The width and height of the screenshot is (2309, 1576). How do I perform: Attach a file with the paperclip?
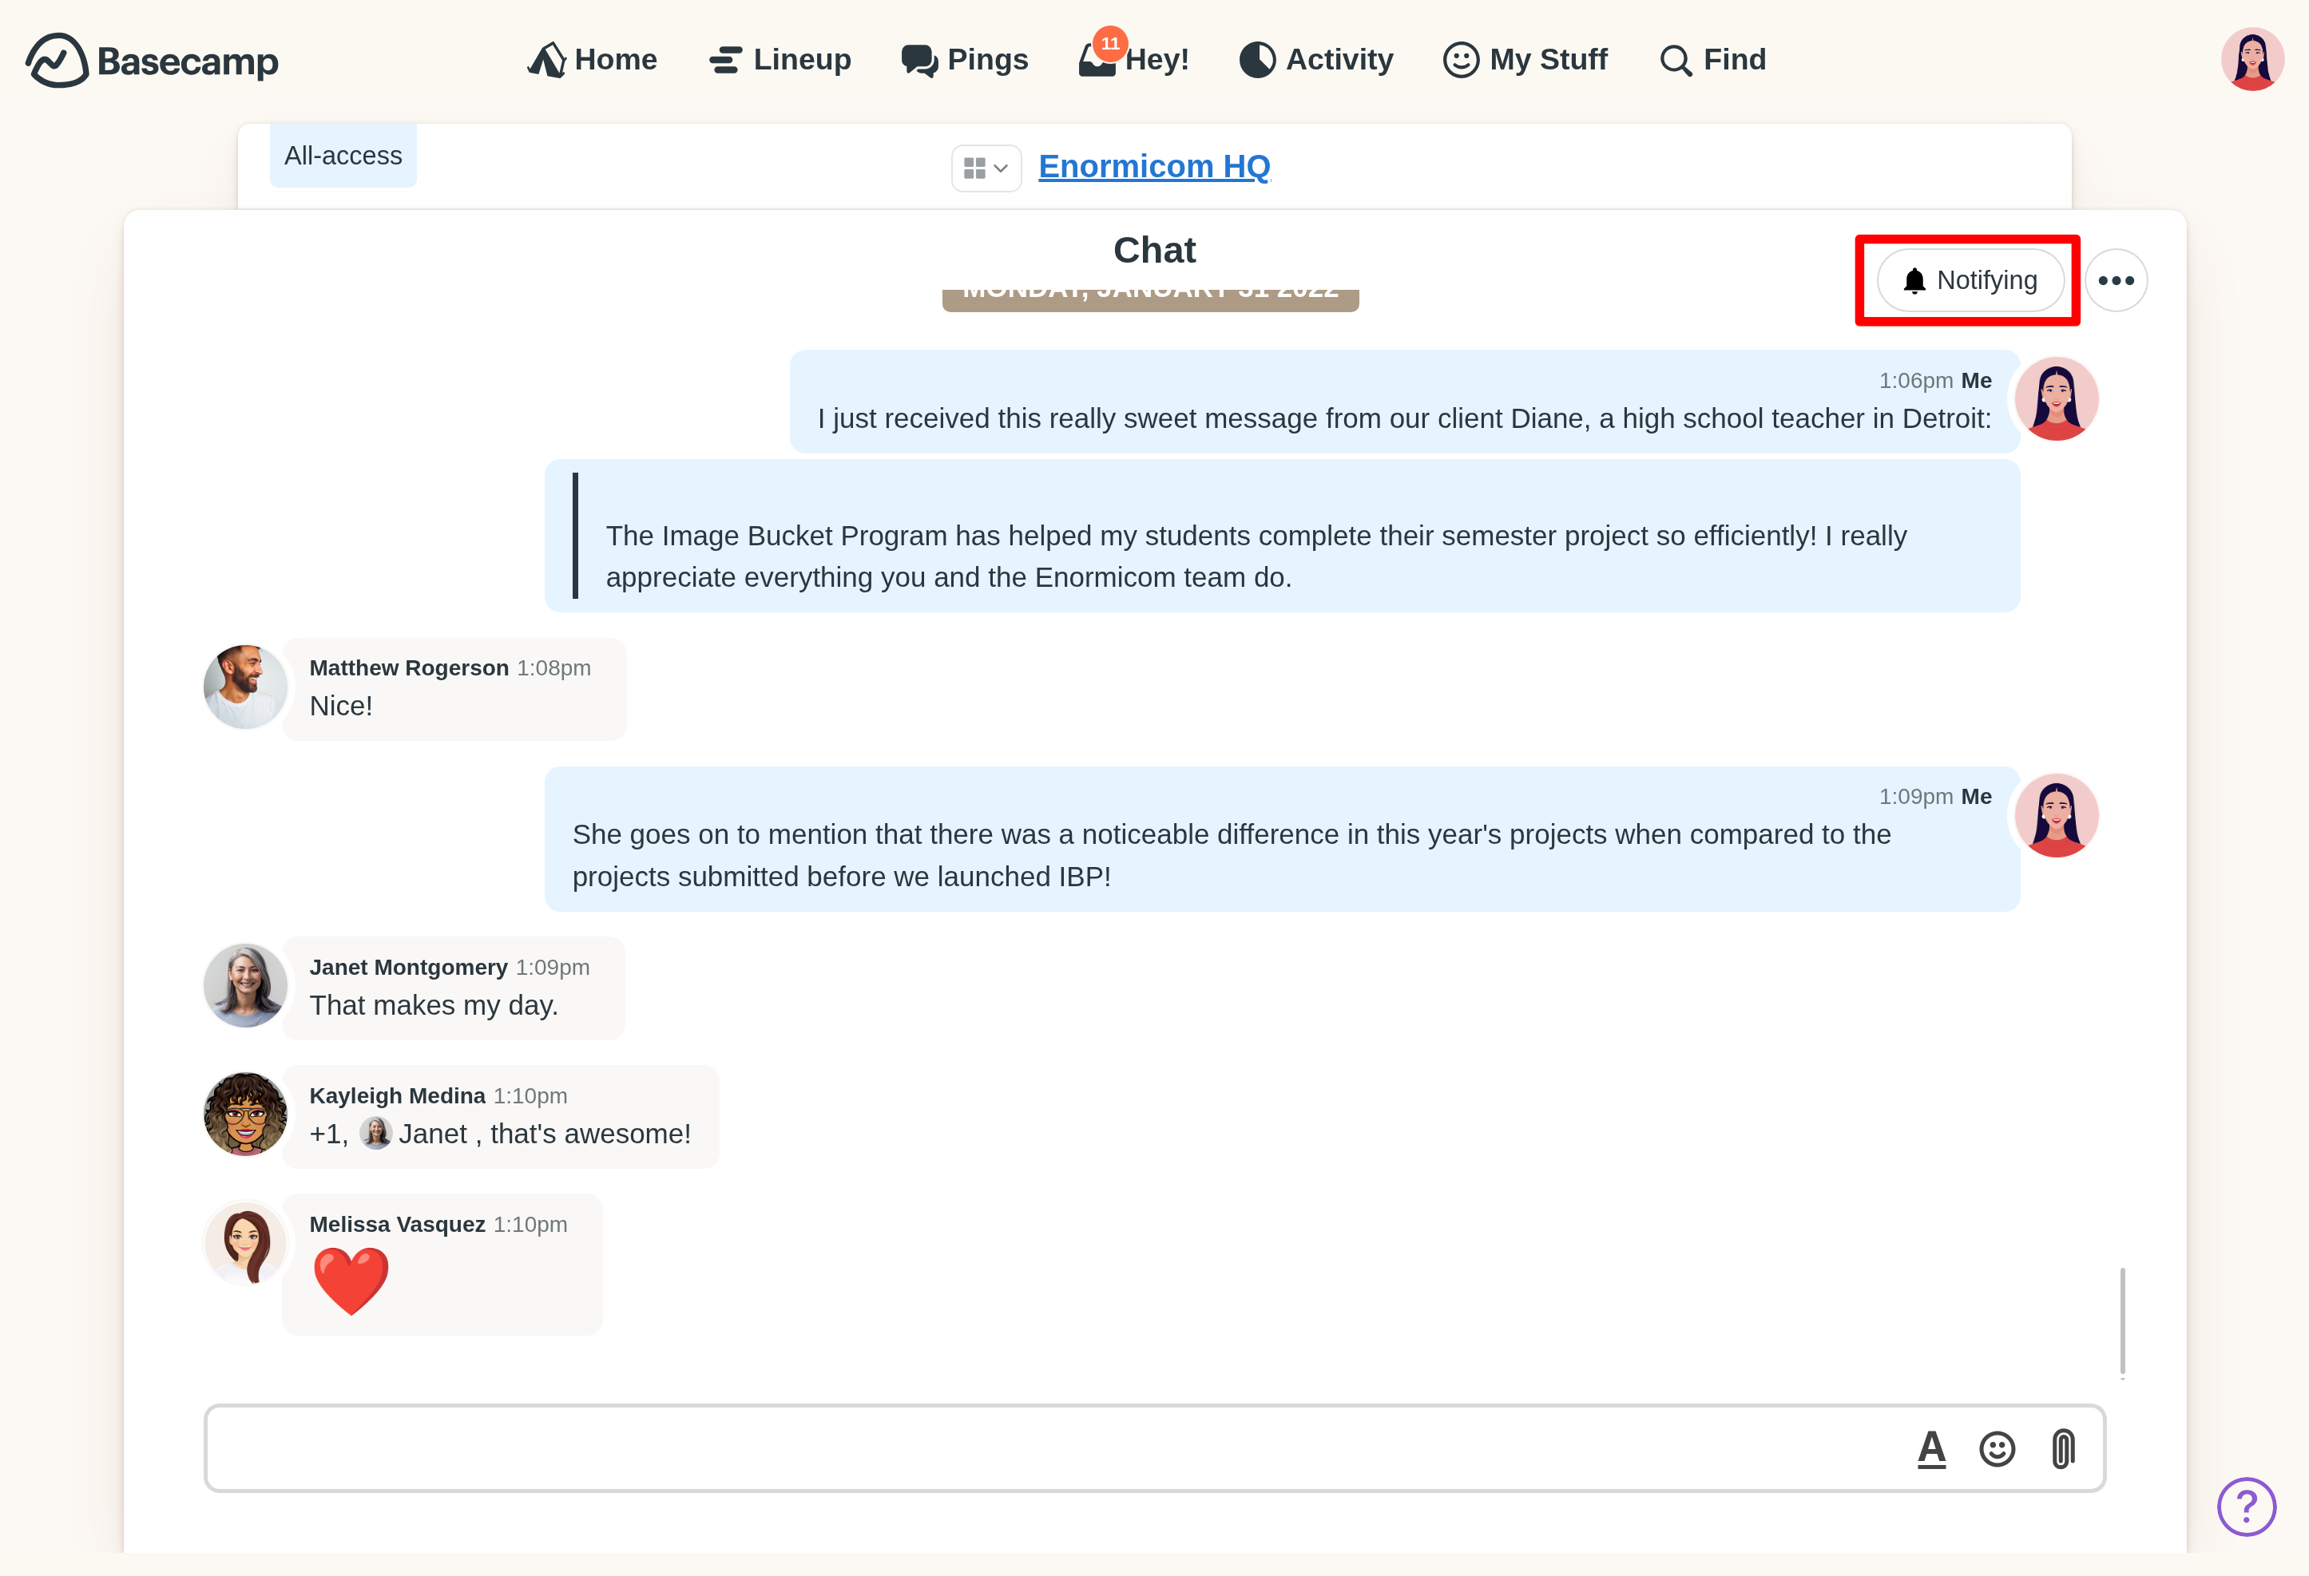[x=2062, y=1449]
